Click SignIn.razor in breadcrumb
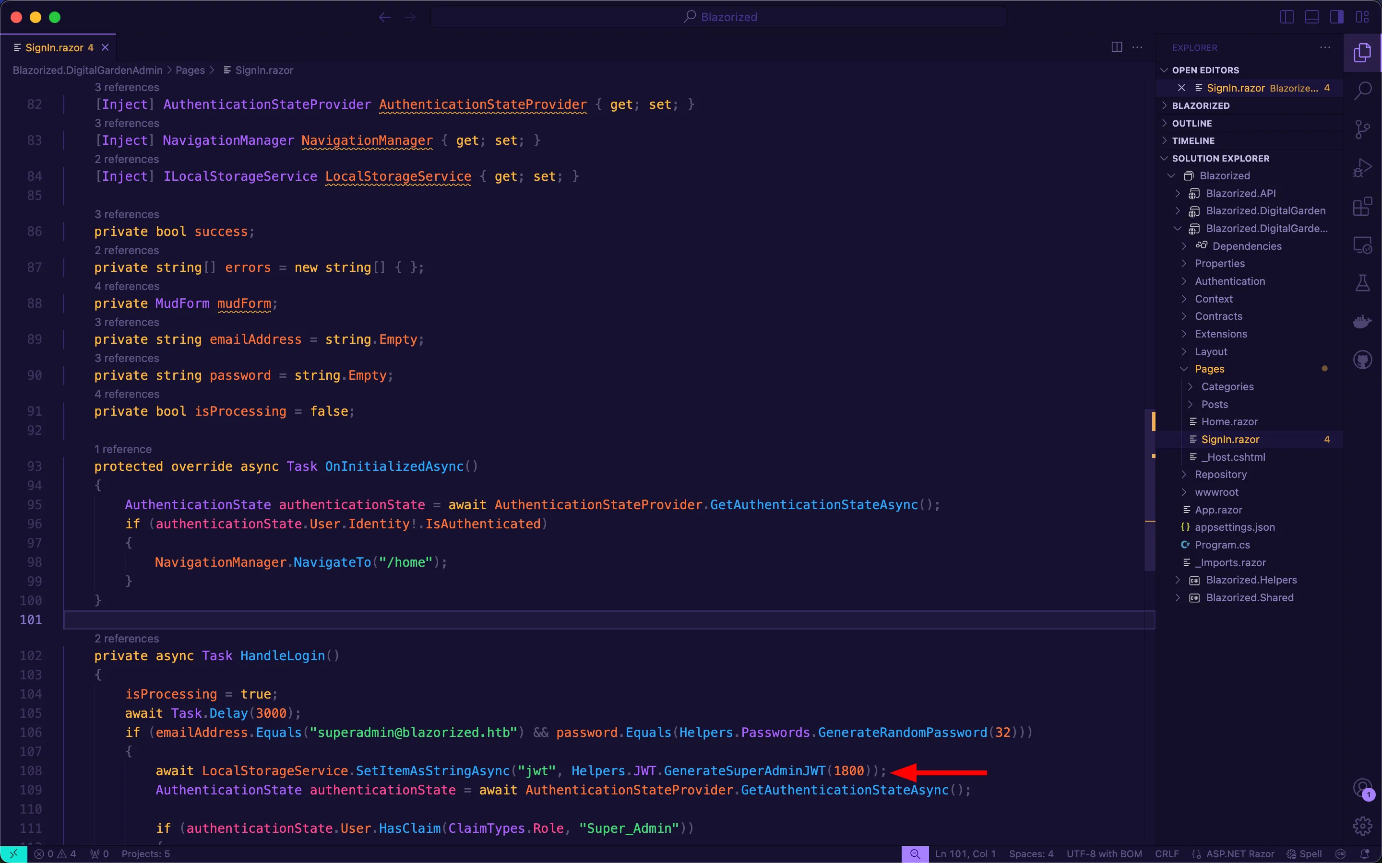Screen dimensions: 1382x863 (x=264, y=70)
